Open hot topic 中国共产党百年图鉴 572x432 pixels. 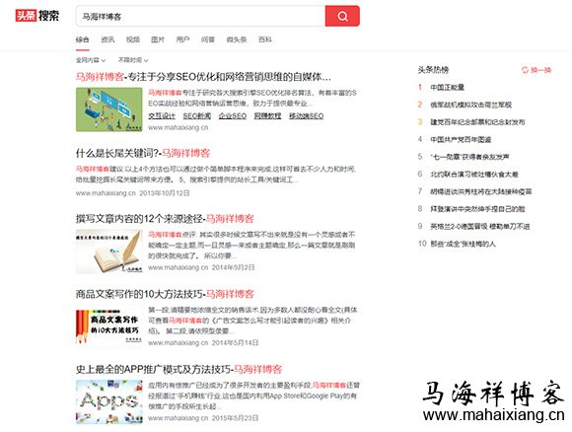pos(461,139)
